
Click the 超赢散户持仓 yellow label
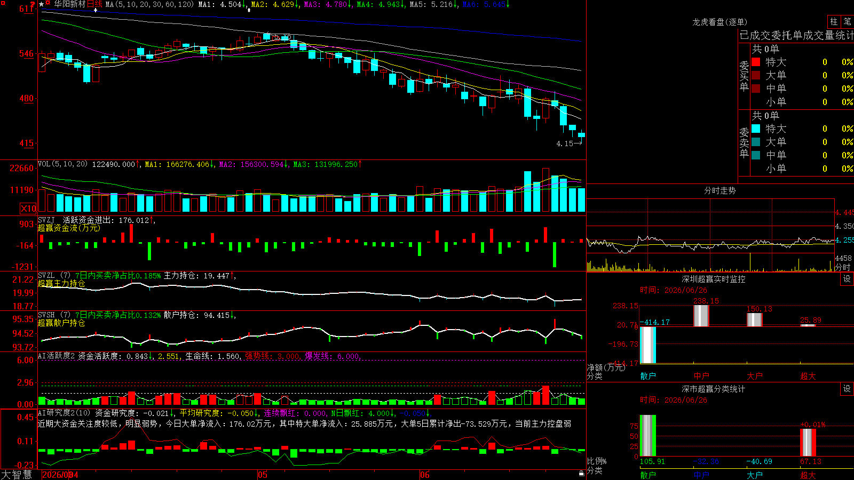tap(61, 323)
